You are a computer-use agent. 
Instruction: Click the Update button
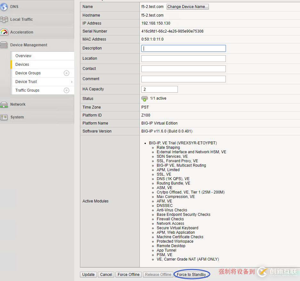pyautogui.click(x=88, y=275)
